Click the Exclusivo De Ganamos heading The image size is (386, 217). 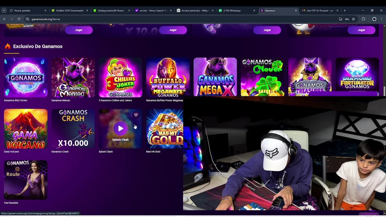coord(38,46)
